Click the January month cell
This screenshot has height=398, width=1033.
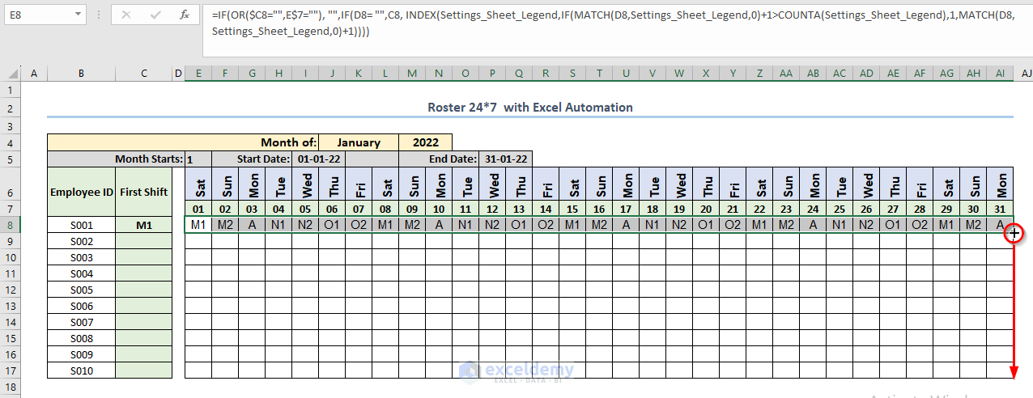[x=359, y=142]
